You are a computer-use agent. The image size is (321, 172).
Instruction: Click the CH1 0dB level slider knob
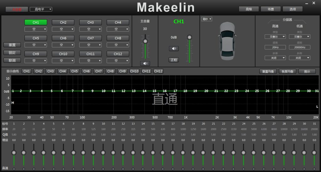pos(190,37)
